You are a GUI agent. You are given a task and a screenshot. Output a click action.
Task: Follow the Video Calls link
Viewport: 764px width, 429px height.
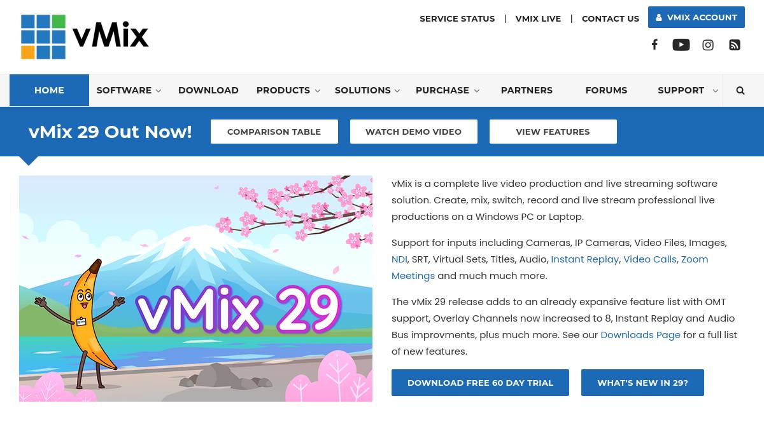(x=650, y=259)
